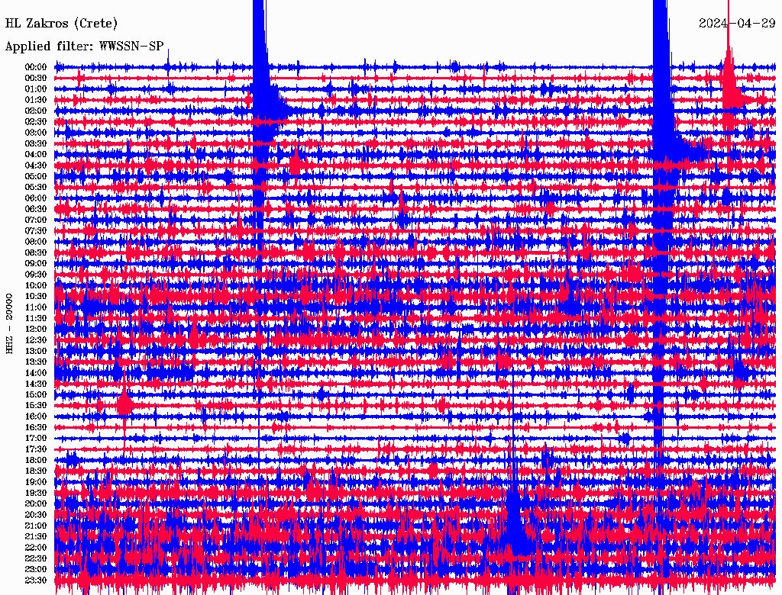Click the '15:00' time label
This screenshot has height=595, width=782.
36,394
